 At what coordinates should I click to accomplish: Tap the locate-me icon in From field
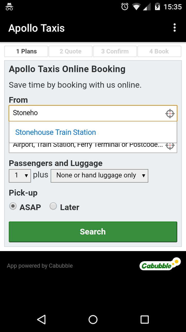(170, 113)
